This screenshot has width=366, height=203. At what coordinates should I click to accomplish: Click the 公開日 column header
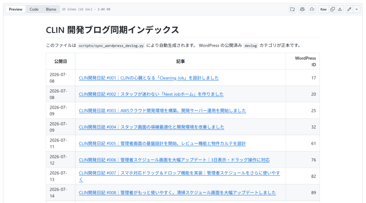pos(61,61)
